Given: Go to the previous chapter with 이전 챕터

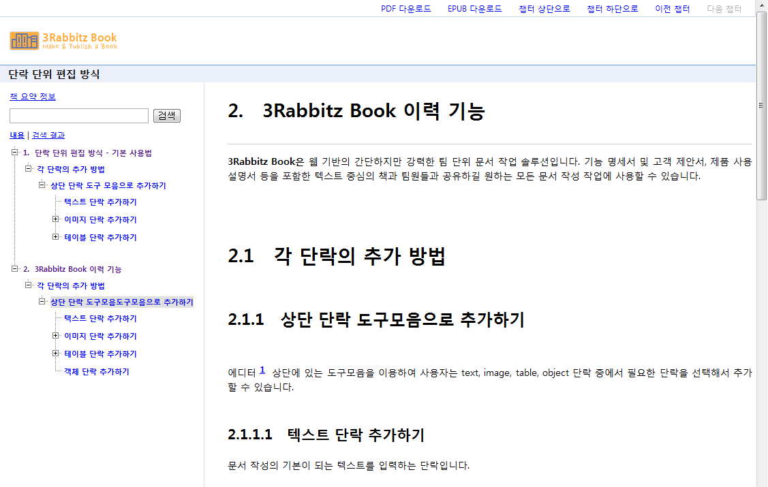Looking at the screenshot, I should click(x=673, y=9).
